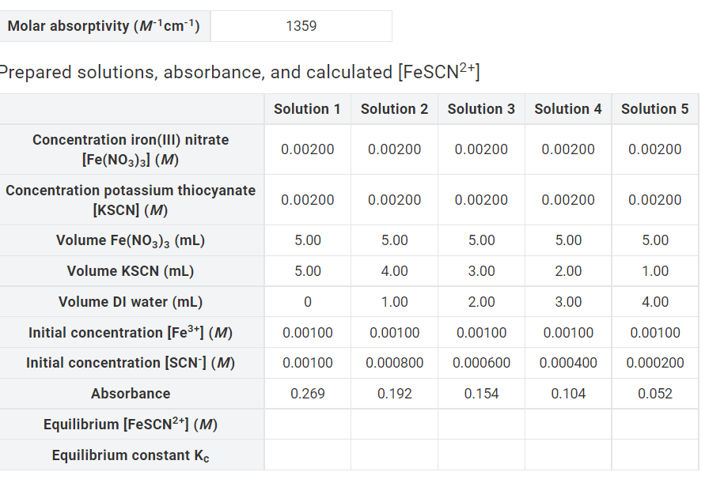Click the Volume Fe(NO₃)₃ value 5.00 for Solution 4
This screenshot has height=487, width=705.
tap(567, 240)
